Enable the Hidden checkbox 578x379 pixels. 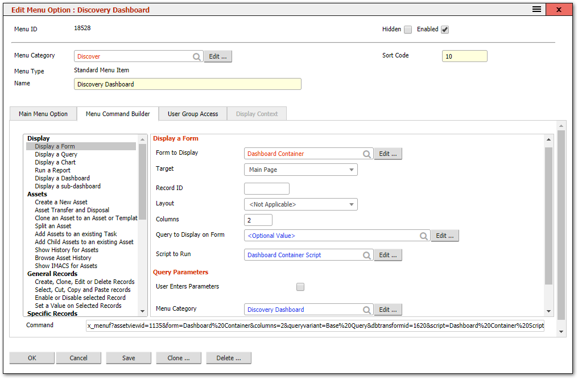[407, 29]
